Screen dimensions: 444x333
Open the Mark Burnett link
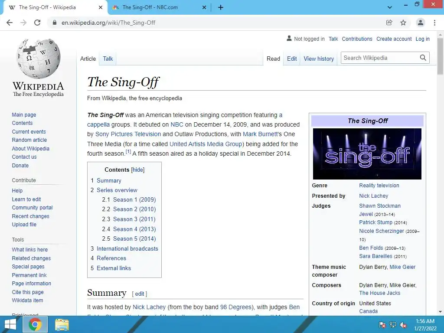click(260, 134)
